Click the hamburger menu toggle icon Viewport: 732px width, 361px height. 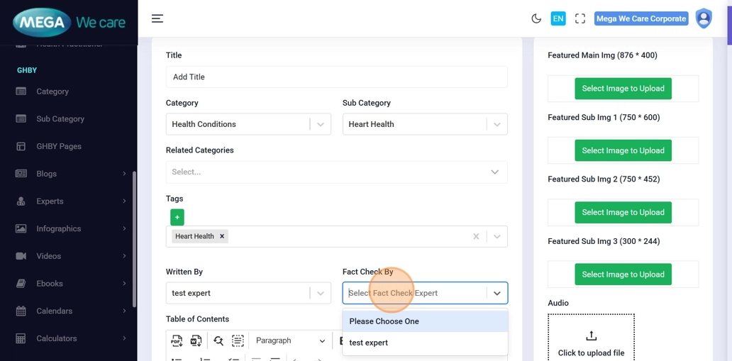tap(157, 18)
